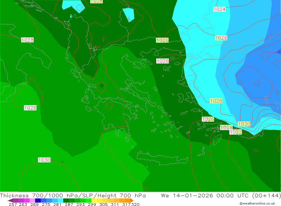Click legend value 269
Viewport: 281px width, 206px height.
coord(34,204)
